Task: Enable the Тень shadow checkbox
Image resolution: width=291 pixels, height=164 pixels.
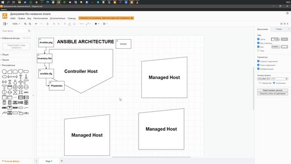Action: click(258, 51)
